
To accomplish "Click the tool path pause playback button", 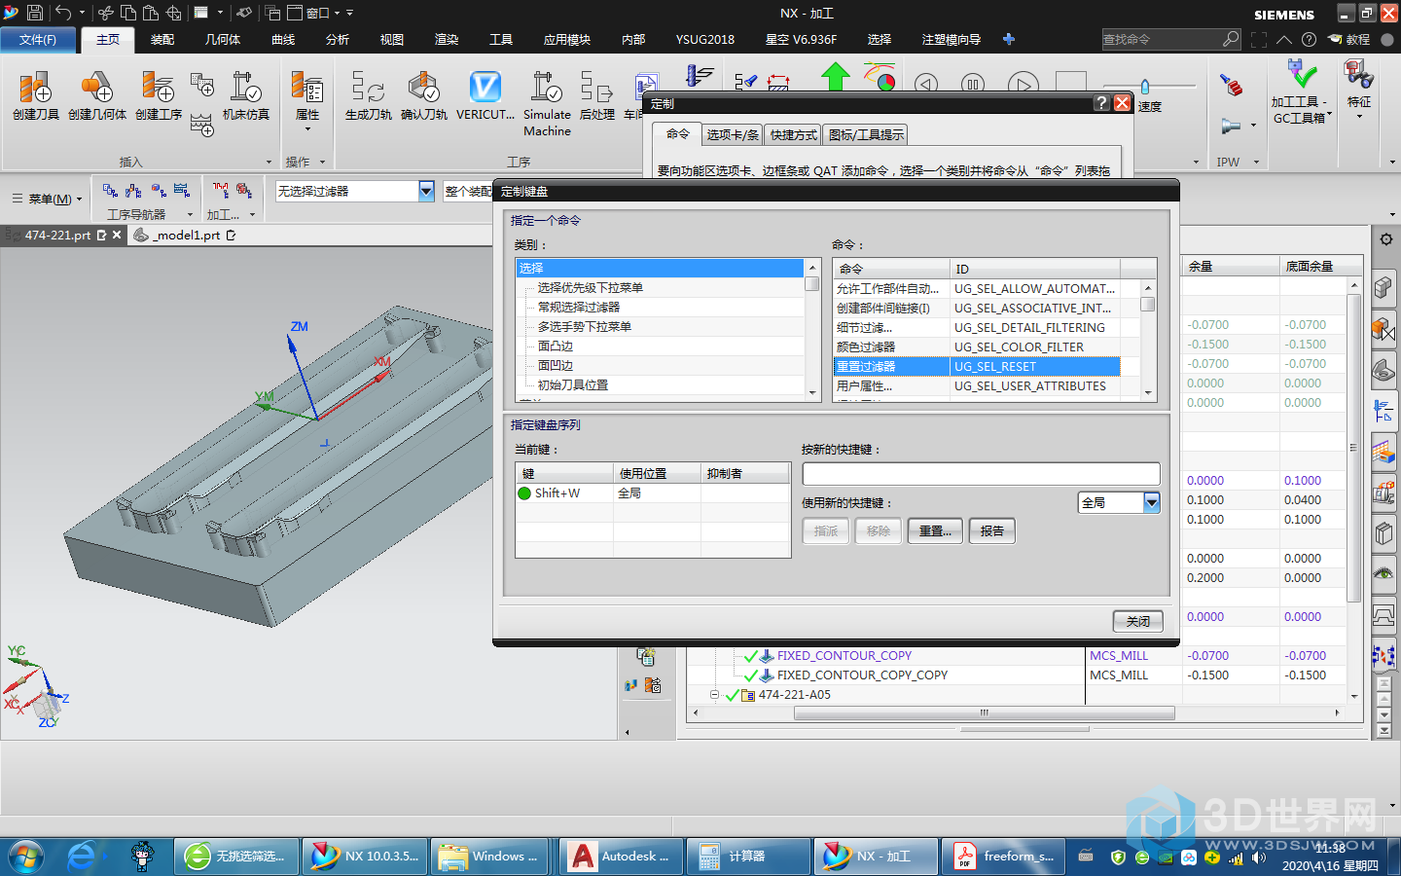I will click(x=973, y=84).
